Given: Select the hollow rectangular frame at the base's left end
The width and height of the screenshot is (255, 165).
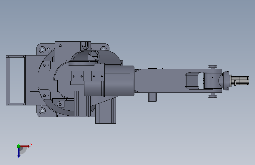Looking at the screenshot, I should click(x=16, y=80).
